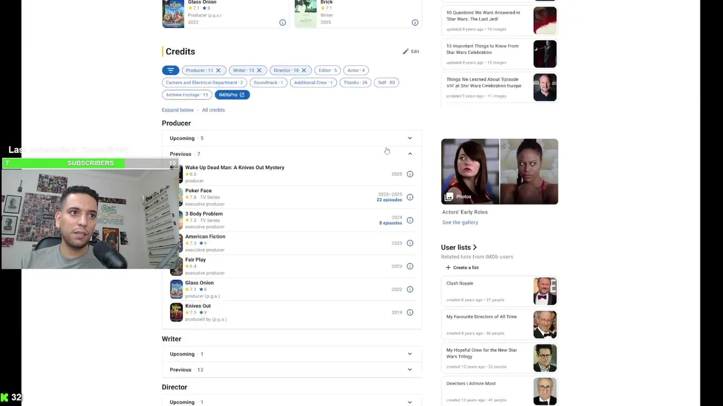Image resolution: width=723 pixels, height=406 pixels.
Task: Toggle the Archive Footage 15 chip
Action: coord(187,95)
